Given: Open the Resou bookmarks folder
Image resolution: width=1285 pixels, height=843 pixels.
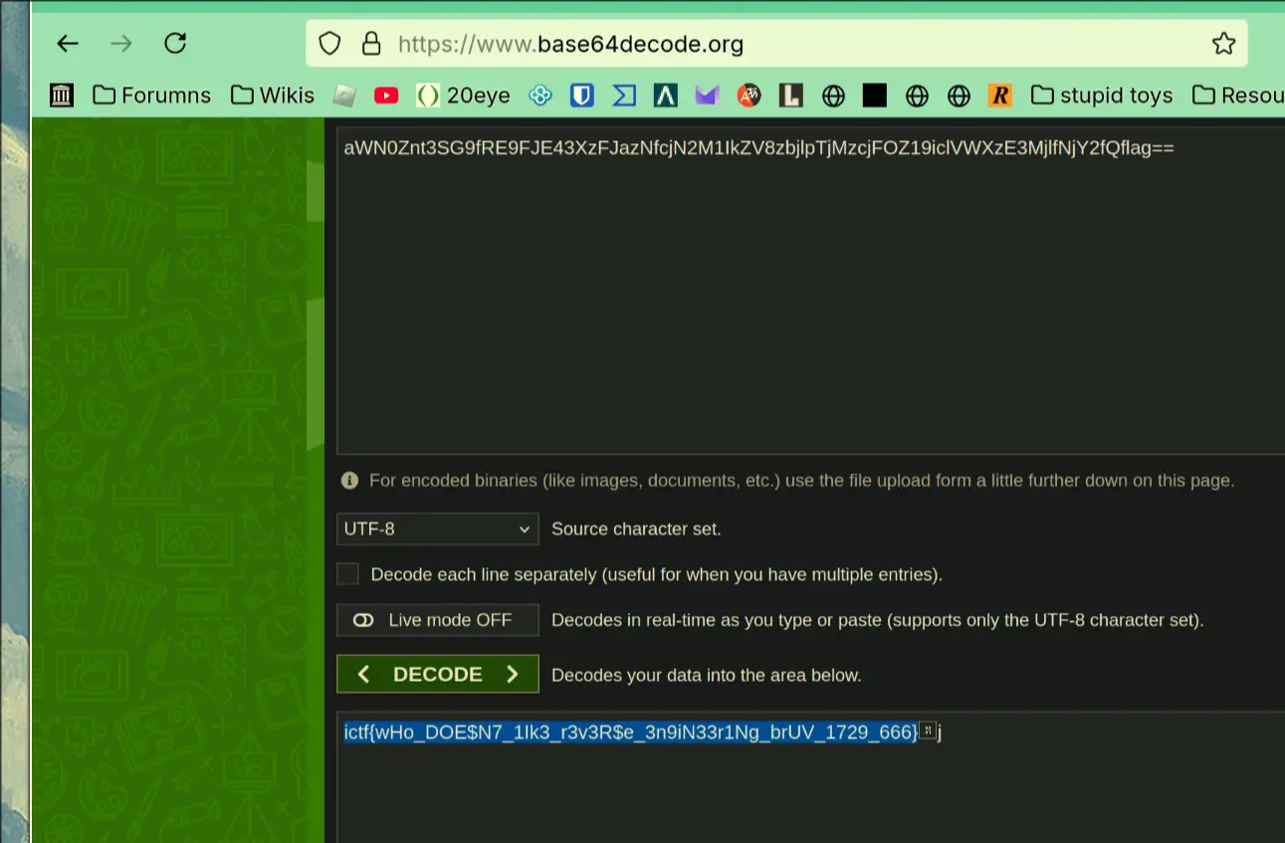Looking at the screenshot, I should (1238, 96).
